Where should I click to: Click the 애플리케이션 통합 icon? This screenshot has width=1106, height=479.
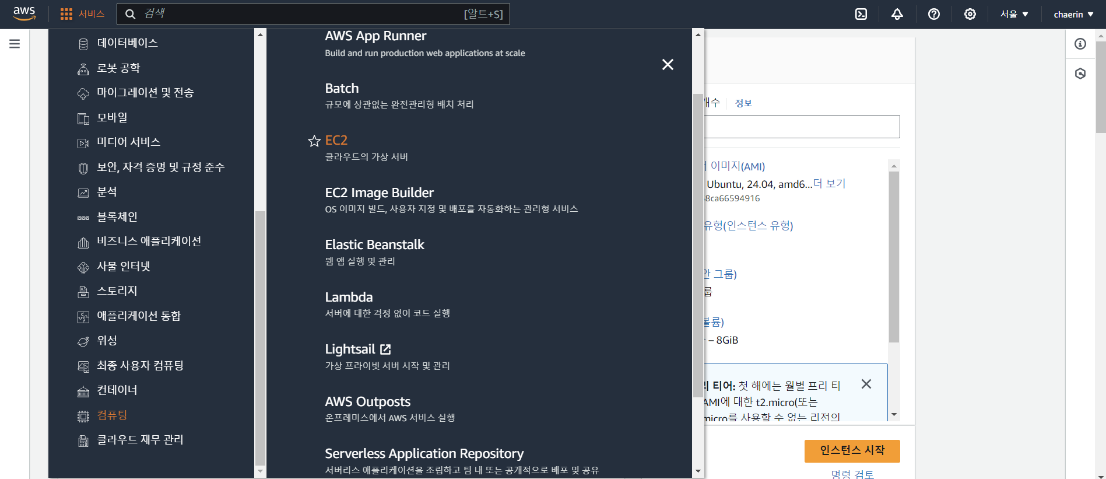(x=83, y=317)
